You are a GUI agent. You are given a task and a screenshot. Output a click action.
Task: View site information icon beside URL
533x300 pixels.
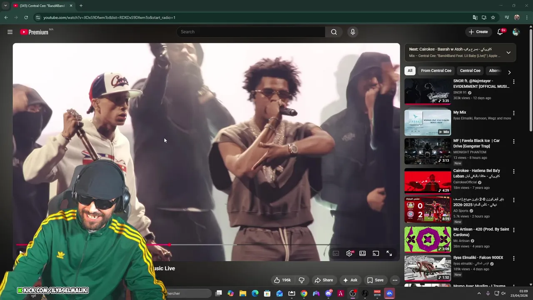[38, 17]
